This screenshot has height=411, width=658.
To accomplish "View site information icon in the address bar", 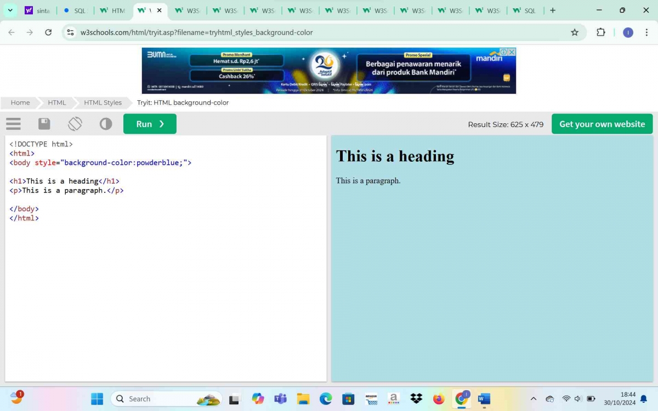I will tap(70, 32).
